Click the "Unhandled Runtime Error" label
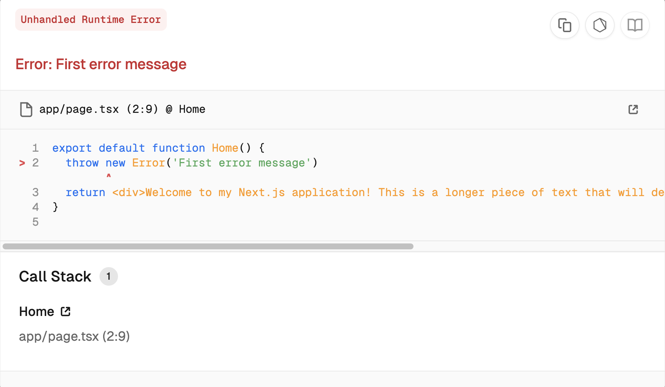This screenshot has width=665, height=387. click(x=91, y=20)
